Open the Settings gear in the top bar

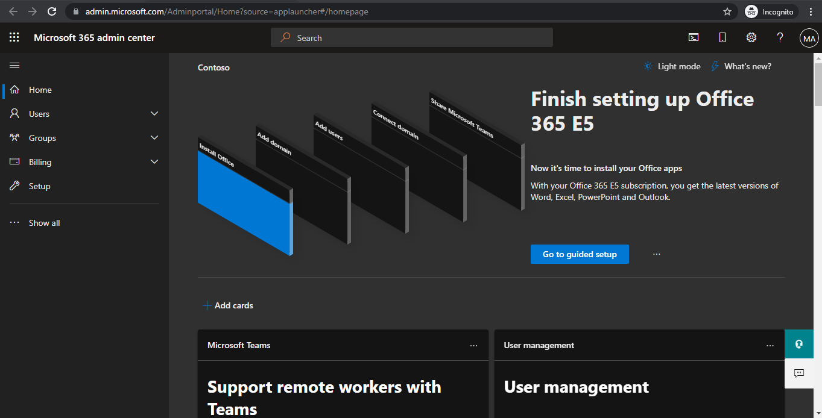[751, 37]
